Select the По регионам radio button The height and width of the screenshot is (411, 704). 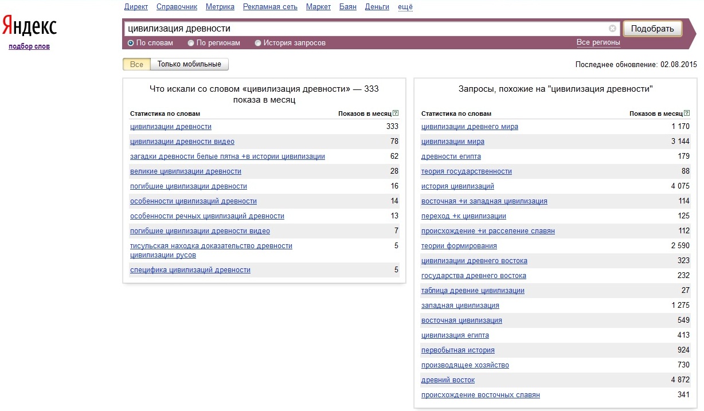[x=191, y=43]
